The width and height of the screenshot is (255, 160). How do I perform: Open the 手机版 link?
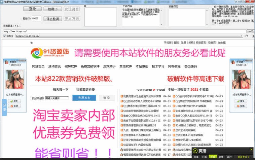click(168, 43)
